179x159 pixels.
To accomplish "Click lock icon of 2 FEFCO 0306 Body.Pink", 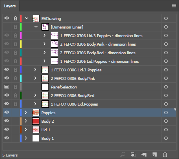I will click(x=15, y=78).
